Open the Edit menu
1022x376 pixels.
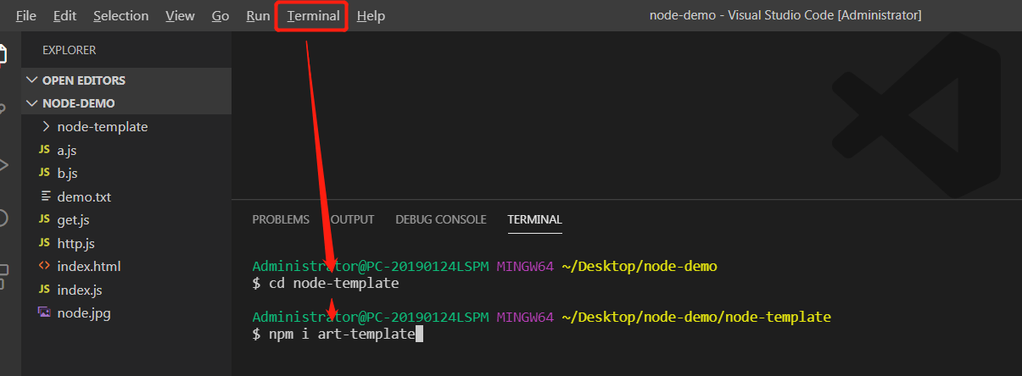[64, 16]
